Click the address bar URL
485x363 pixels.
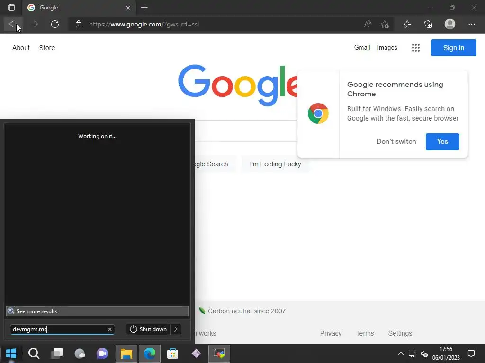coord(144,24)
